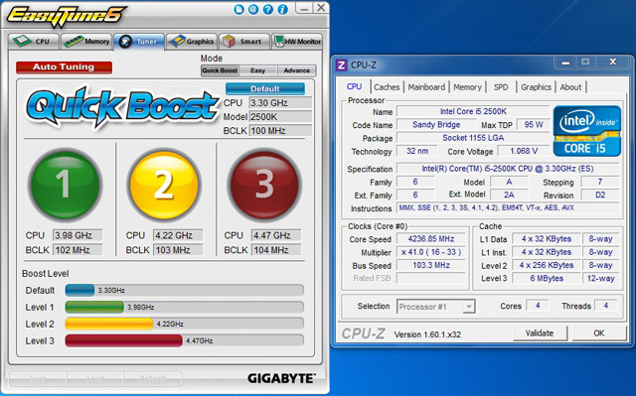Minimize the CPU-Z window

tap(565, 62)
